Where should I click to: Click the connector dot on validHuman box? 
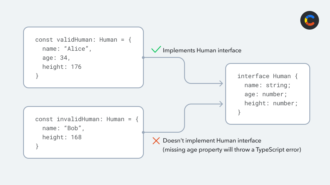(143, 58)
